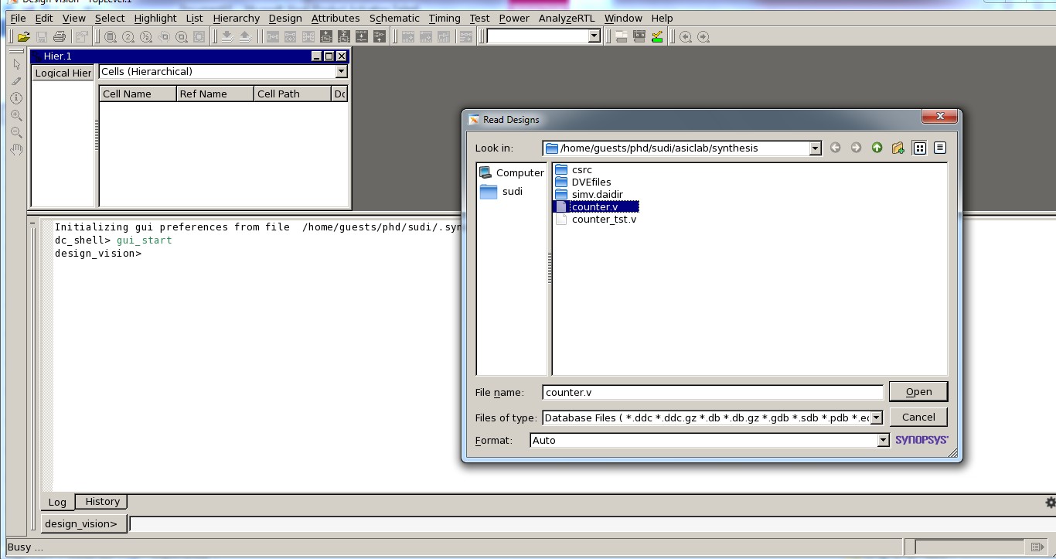Click the back arrow in the Read Designs dialog

[835, 148]
